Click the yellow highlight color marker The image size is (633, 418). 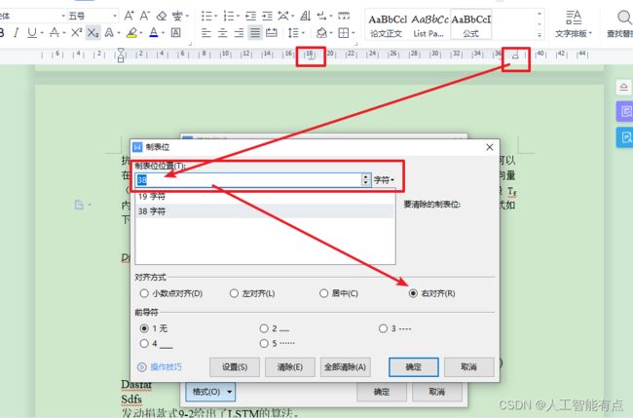coord(131,33)
